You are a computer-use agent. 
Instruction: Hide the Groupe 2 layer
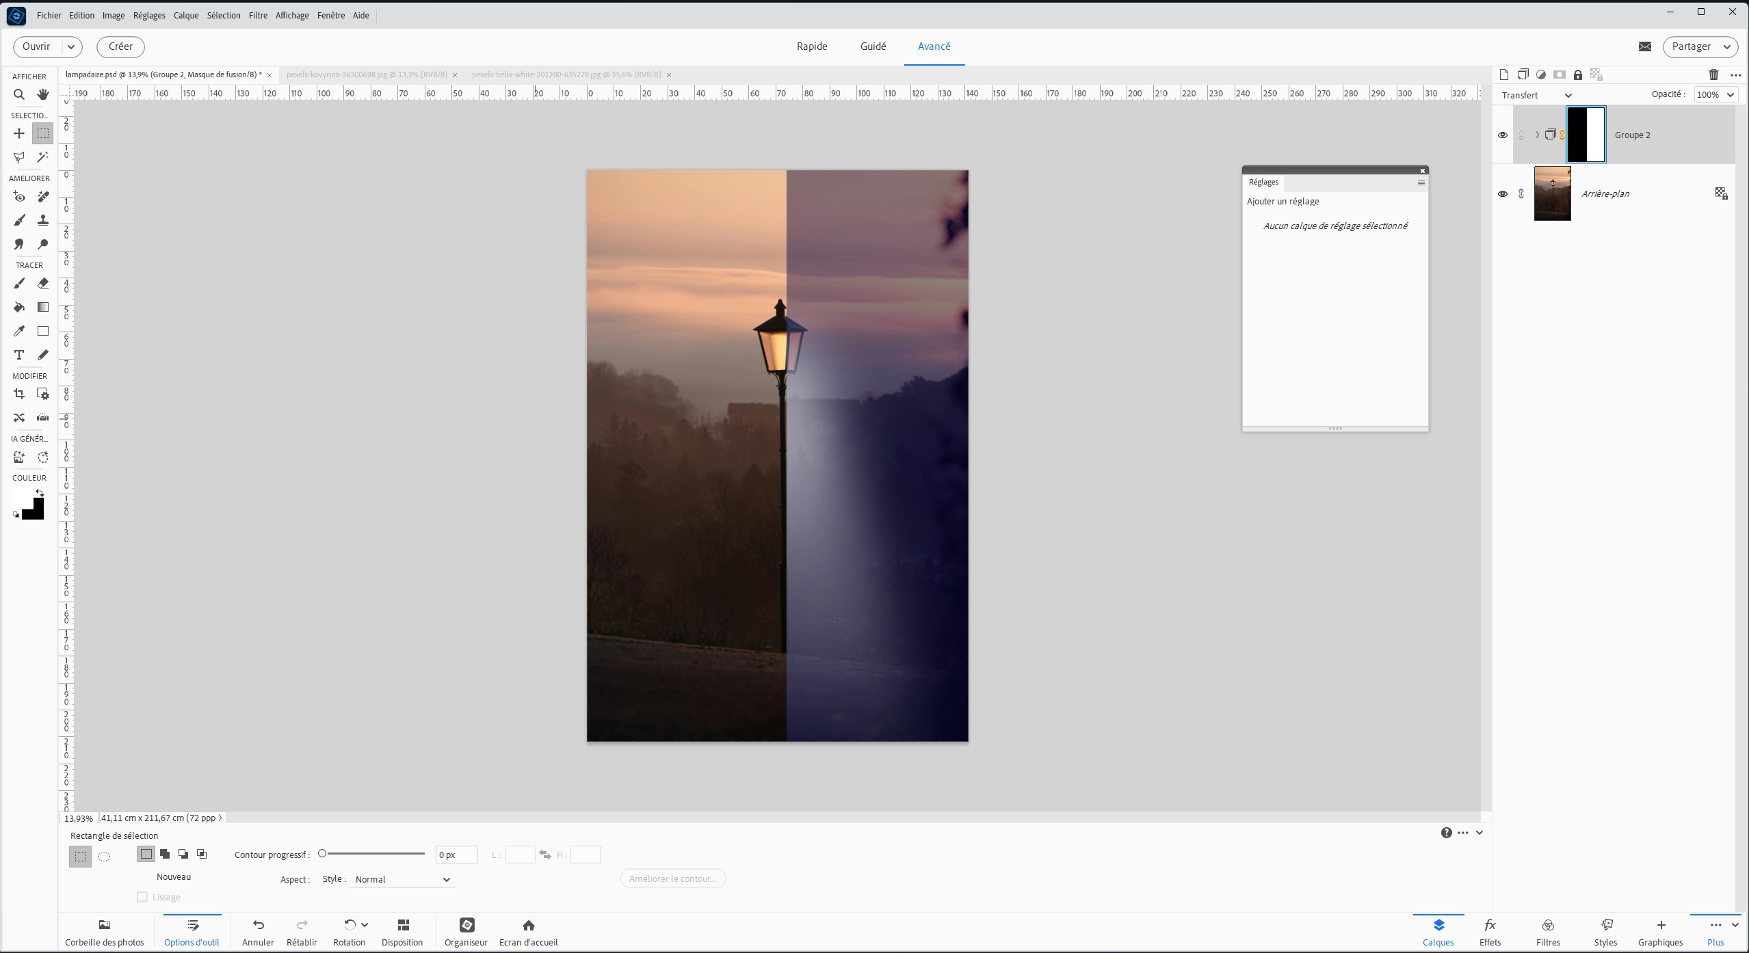point(1502,135)
